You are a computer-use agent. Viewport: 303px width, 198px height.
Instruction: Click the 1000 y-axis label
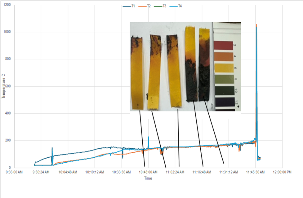(7, 32)
